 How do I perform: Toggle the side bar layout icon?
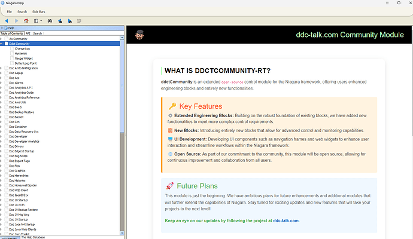(36, 21)
